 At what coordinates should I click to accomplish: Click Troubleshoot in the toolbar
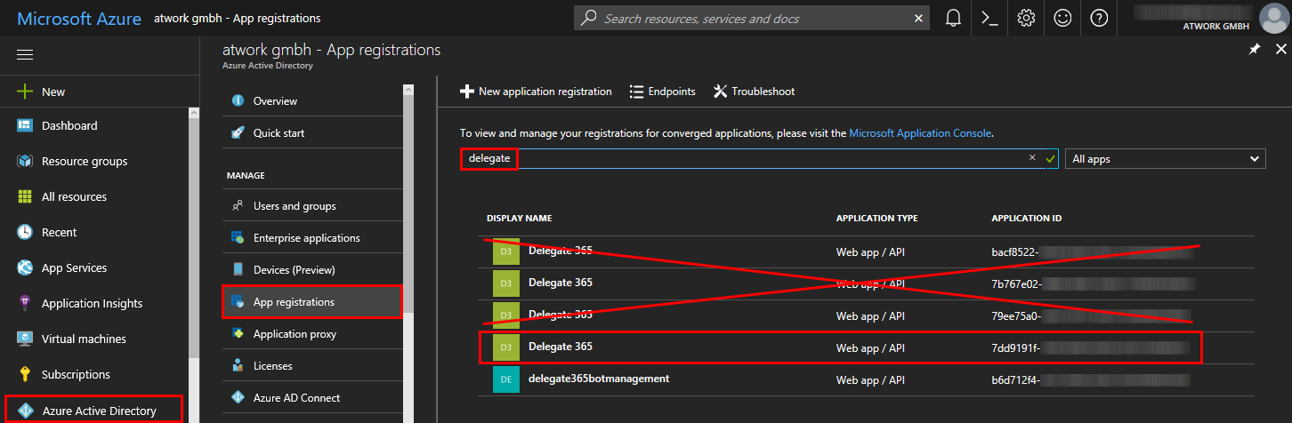coord(754,92)
